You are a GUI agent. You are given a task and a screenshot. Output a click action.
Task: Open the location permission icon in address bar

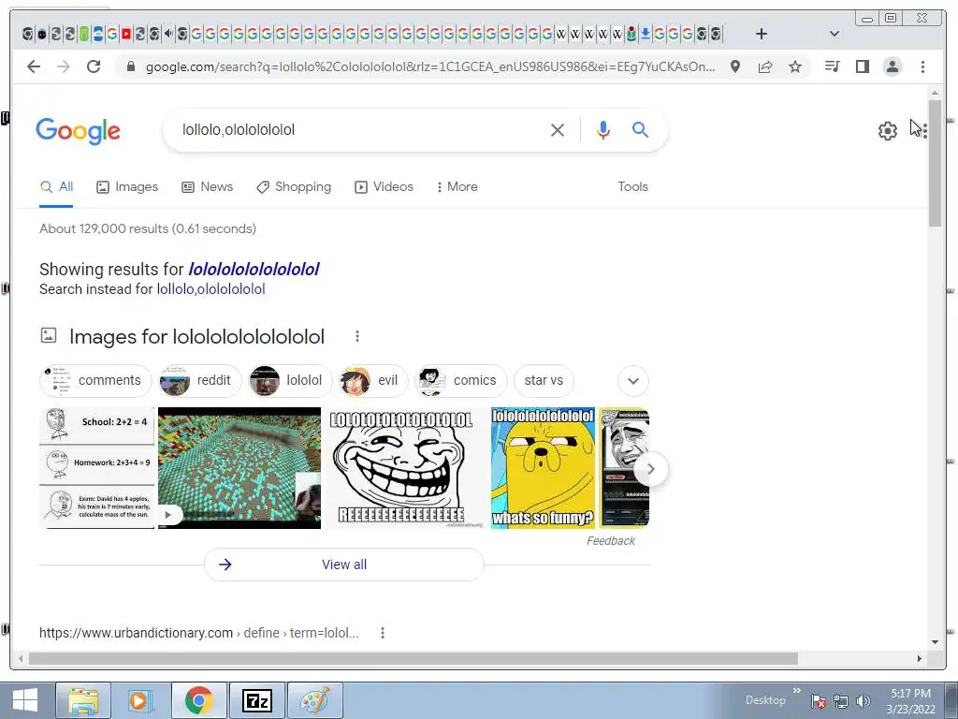point(735,66)
